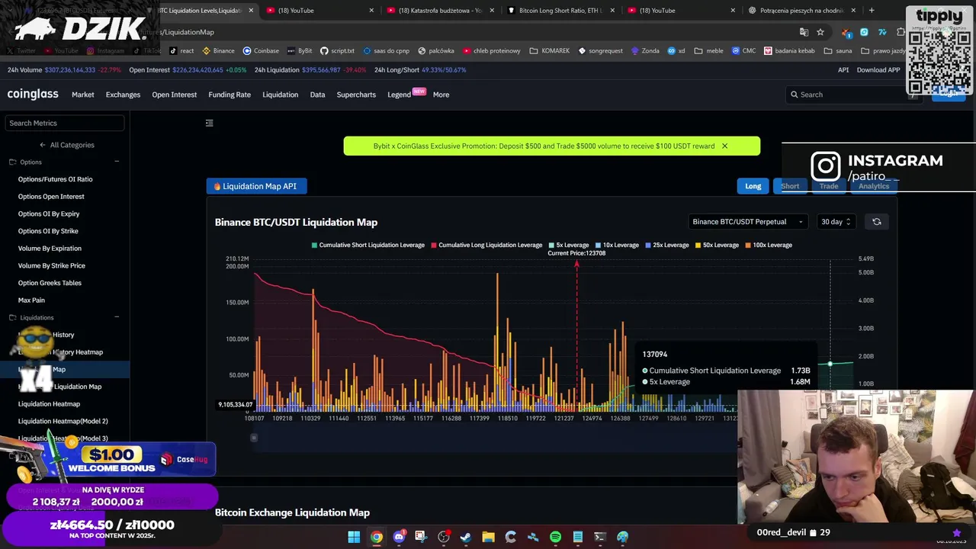Open the 30 day timeframe dropdown

pyautogui.click(x=836, y=222)
